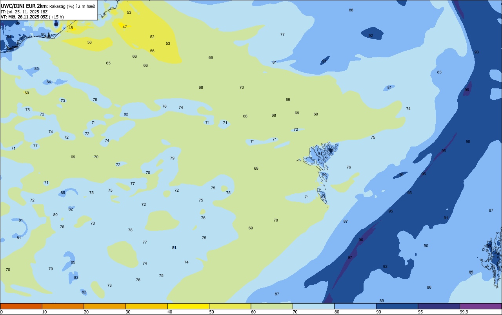Choose the dark indigo 95–99.9 legend swatch

439,306
